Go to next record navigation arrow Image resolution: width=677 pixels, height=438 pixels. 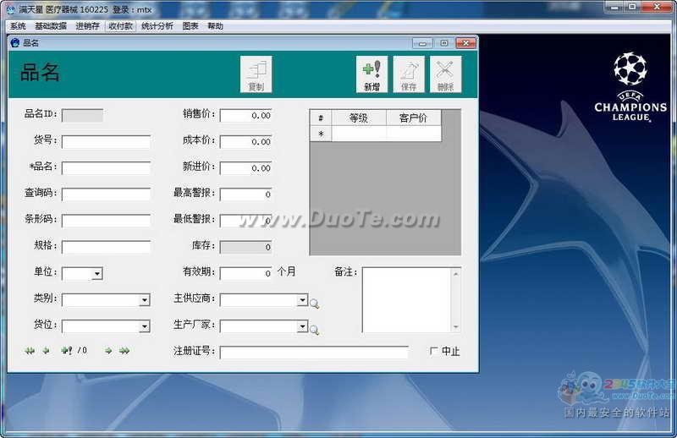tap(108, 351)
